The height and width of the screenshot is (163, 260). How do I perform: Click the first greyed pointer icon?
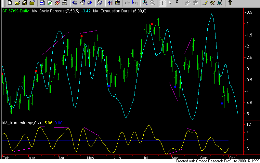click(x=188, y=3)
